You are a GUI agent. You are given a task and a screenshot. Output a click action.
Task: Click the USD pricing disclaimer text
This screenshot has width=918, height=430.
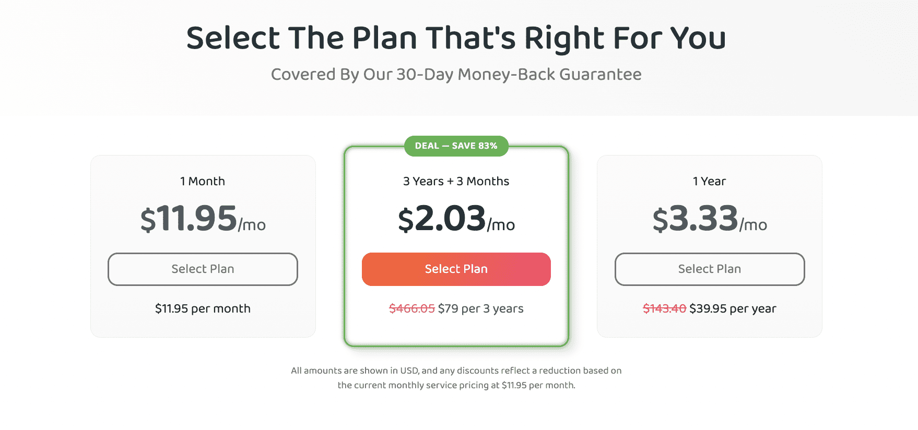coord(456,377)
